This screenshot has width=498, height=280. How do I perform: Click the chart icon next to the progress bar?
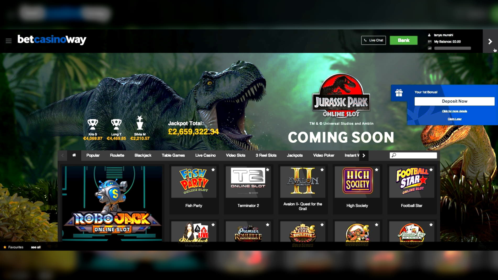click(429, 48)
